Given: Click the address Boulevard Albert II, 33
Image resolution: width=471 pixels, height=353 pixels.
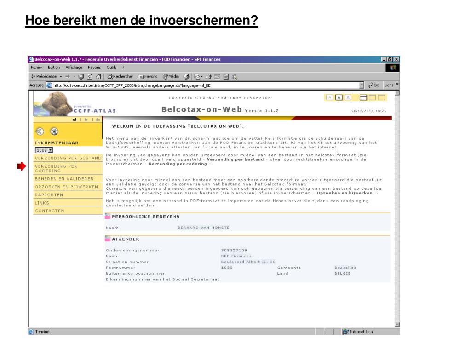Looking at the screenshot, I should (x=248, y=262).
